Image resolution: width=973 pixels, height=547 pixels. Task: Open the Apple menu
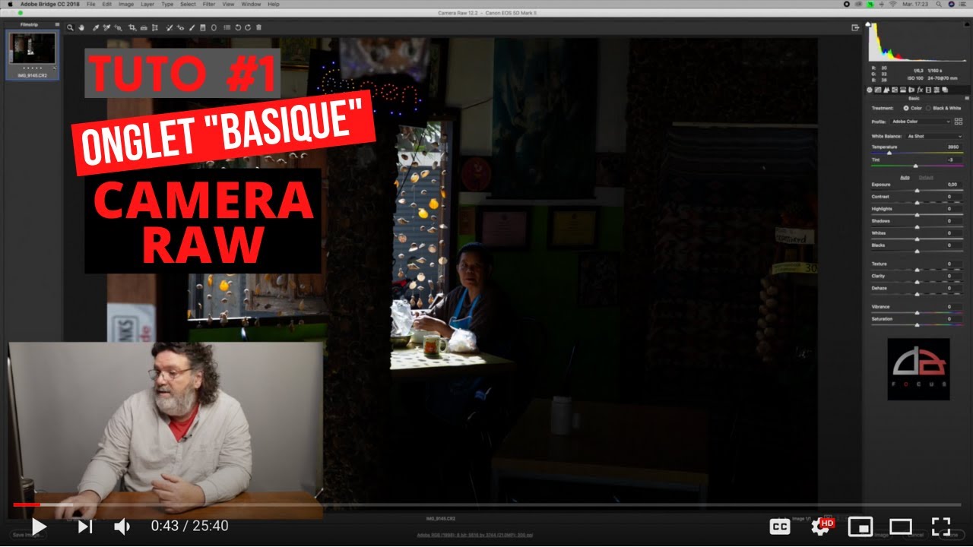pos(10,5)
